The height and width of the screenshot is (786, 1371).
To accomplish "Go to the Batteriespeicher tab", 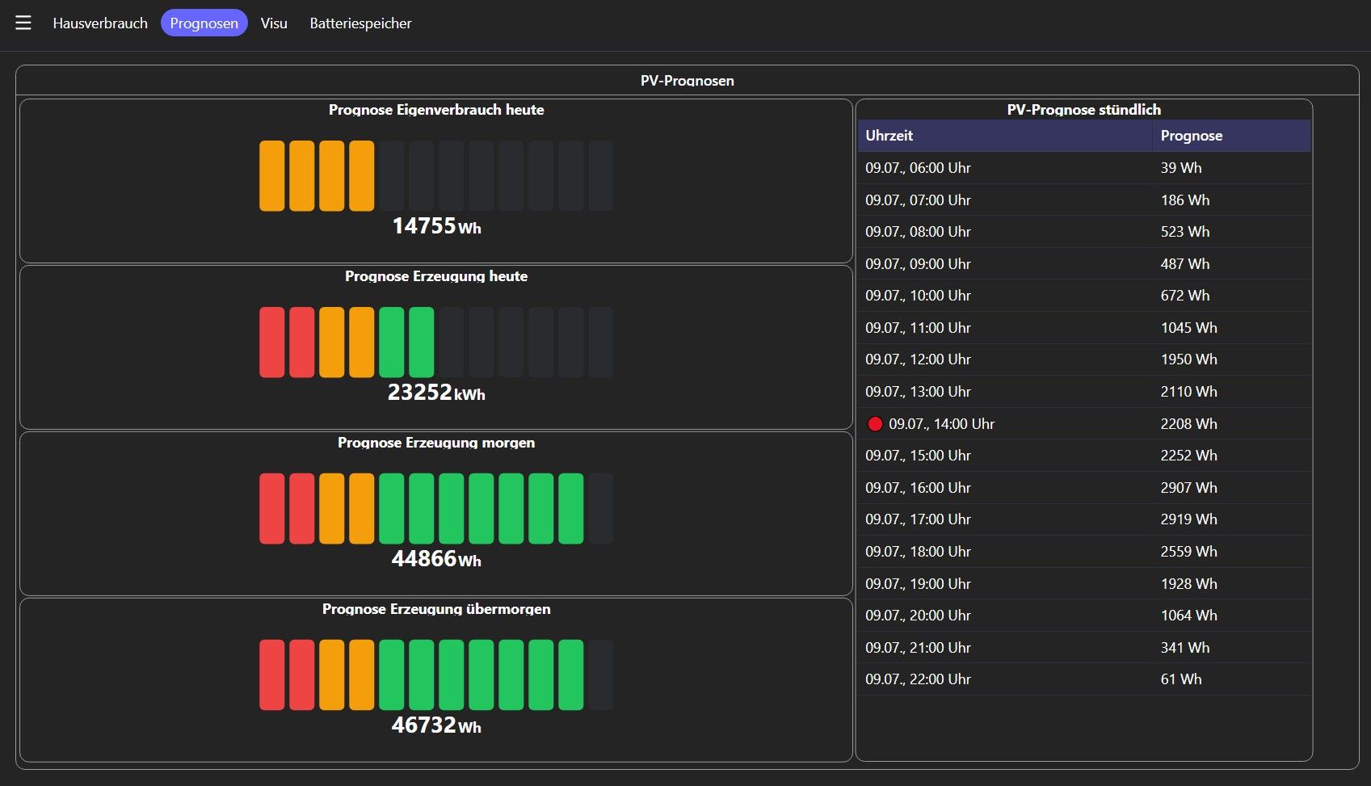I will click(360, 23).
